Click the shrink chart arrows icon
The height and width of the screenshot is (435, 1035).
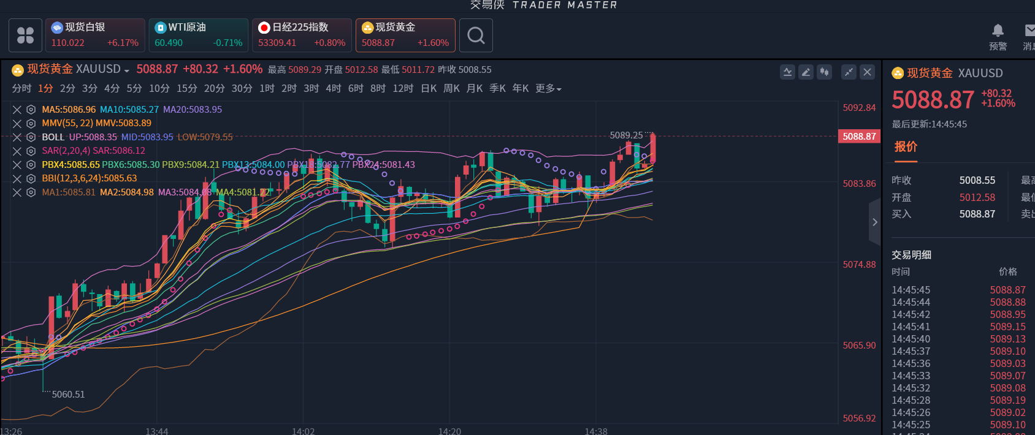[849, 72]
